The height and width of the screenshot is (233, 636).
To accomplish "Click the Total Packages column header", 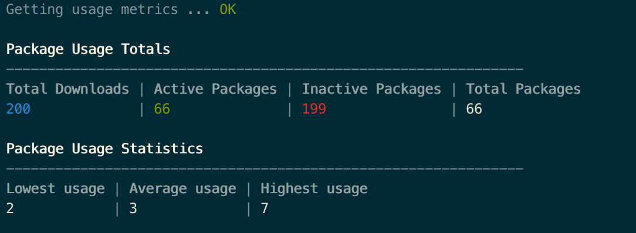I will (x=523, y=89).
